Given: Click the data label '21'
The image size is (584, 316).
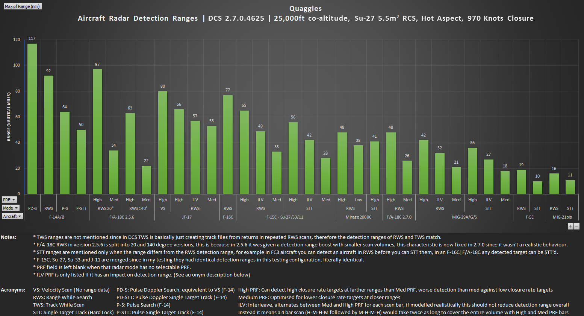Looking at the screenshot, I should pos(456,162).
